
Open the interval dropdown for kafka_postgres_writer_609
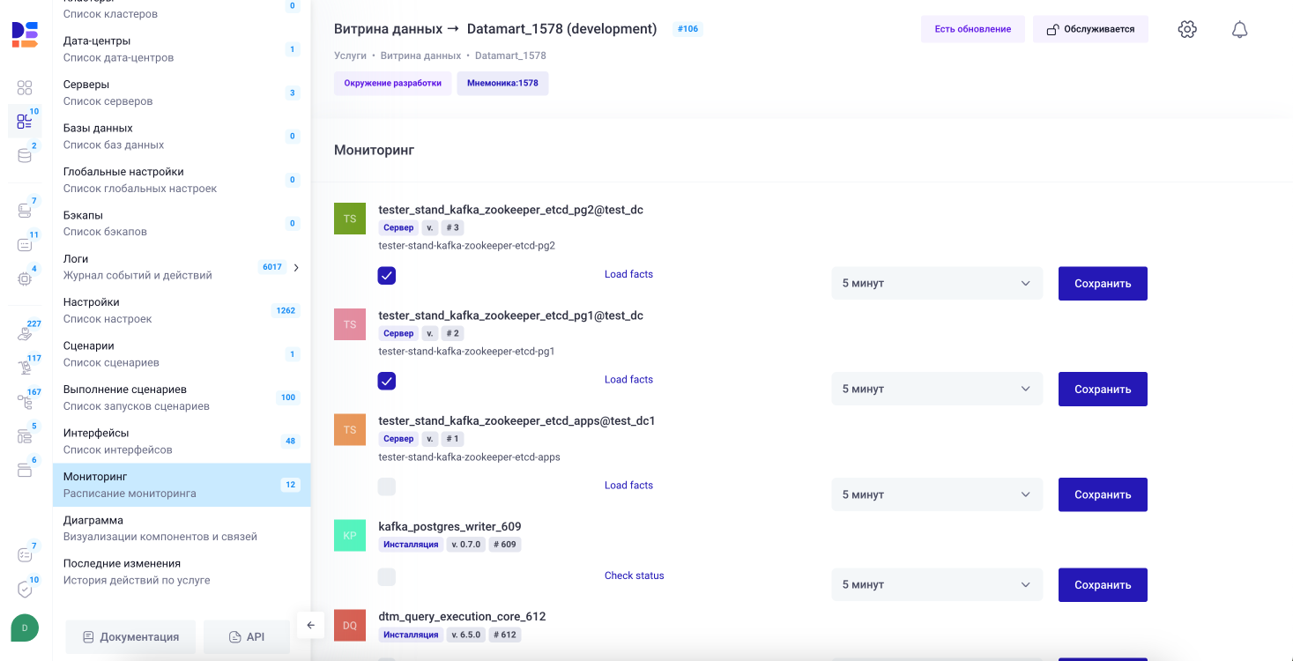tap(937, 584)
